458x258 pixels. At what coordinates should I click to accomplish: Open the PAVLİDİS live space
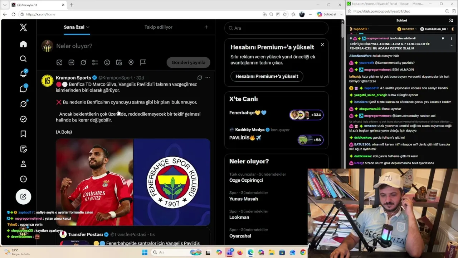276,135
